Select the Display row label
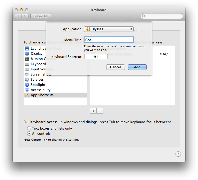 37,54
